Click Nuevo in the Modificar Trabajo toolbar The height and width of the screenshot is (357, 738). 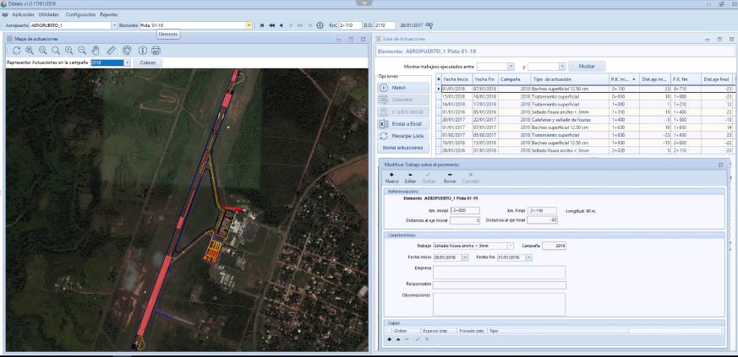tap(391, 177)
